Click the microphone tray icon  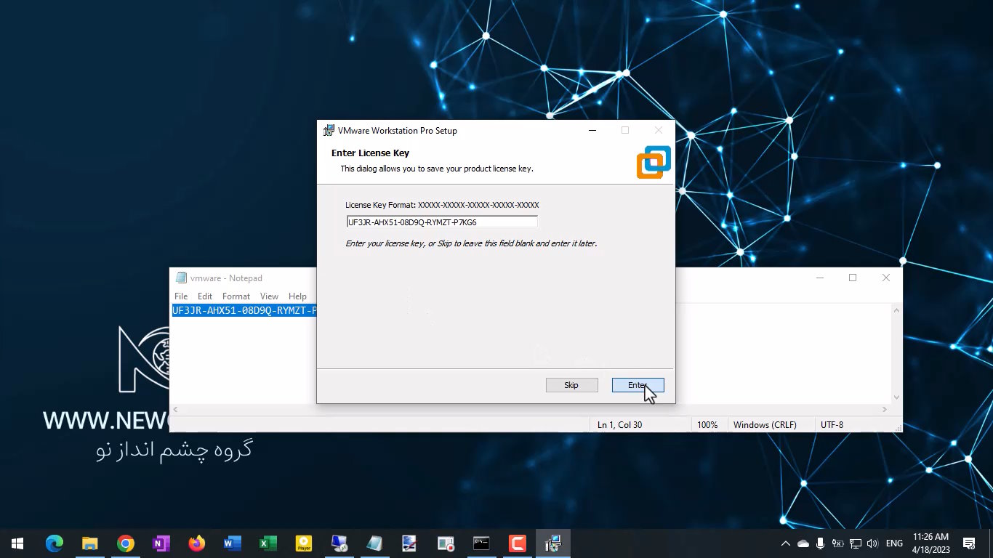click(x=820, y=543)
